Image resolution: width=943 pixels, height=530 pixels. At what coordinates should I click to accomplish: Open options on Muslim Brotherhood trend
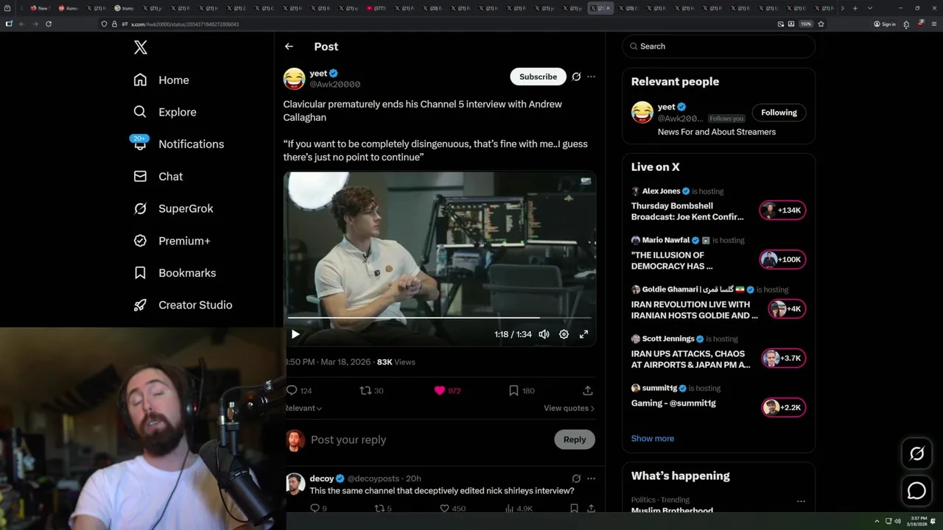coord(801,501)
